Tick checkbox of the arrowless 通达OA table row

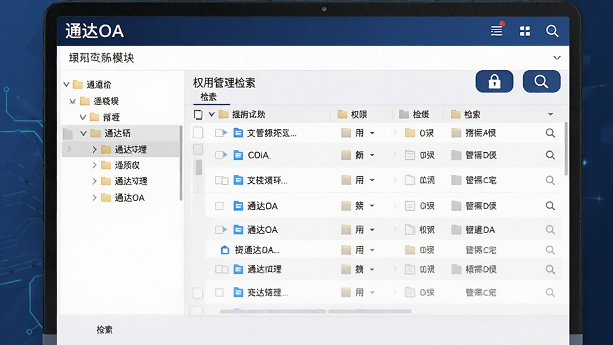(x=219, y=206)
